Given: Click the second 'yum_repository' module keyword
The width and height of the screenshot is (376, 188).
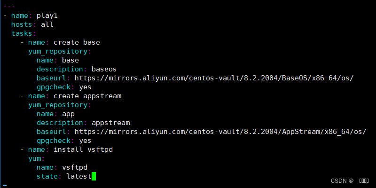Looking at the screenshot, I should [58, 105].
